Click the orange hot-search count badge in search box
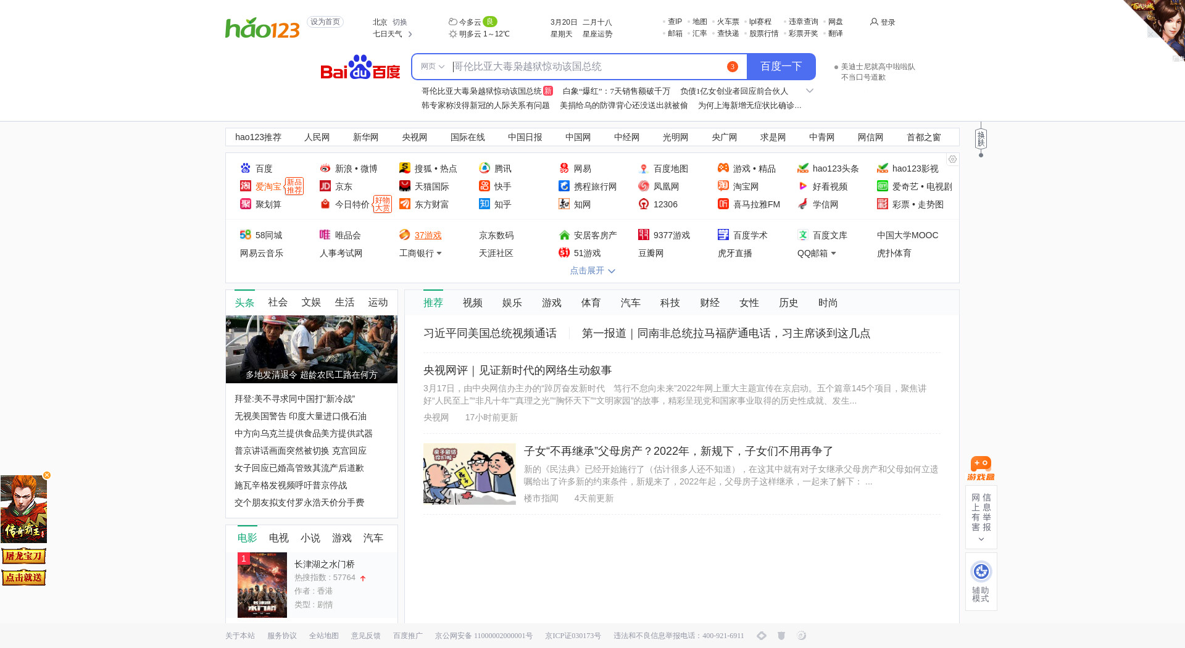 pyautogui.click(x=733, y=67)
